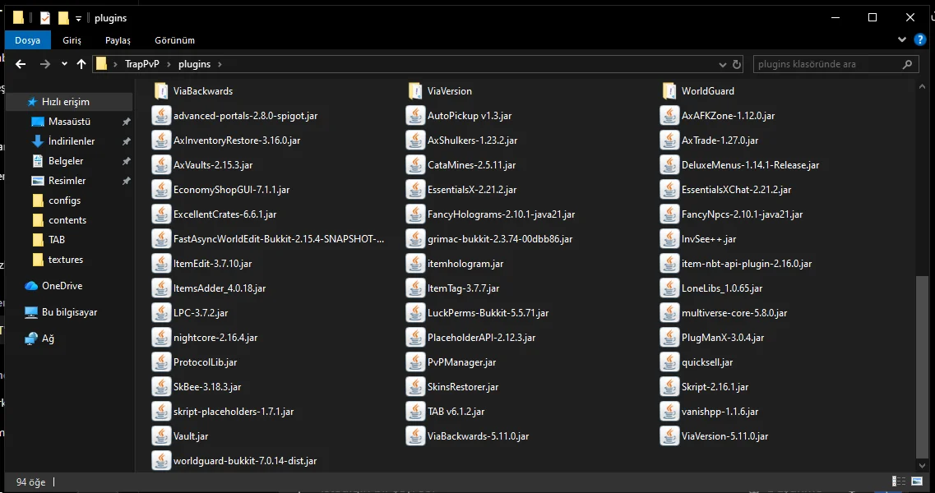The height and width of the screenshot is (493, 935).
Task: Click the Java icon of FancyNpcs-2.10.1-java21.jar
Action: click(669, 214)
